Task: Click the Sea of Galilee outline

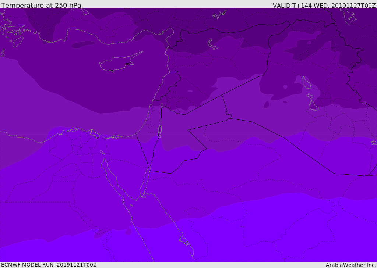Action: [162, 106]
